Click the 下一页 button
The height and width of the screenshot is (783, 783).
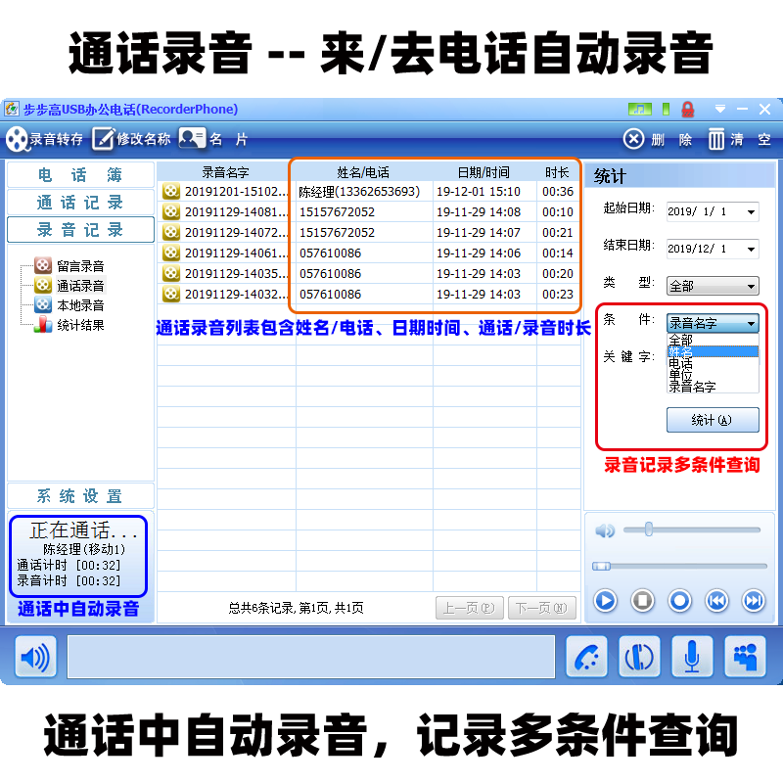click(x=542, y=608)
